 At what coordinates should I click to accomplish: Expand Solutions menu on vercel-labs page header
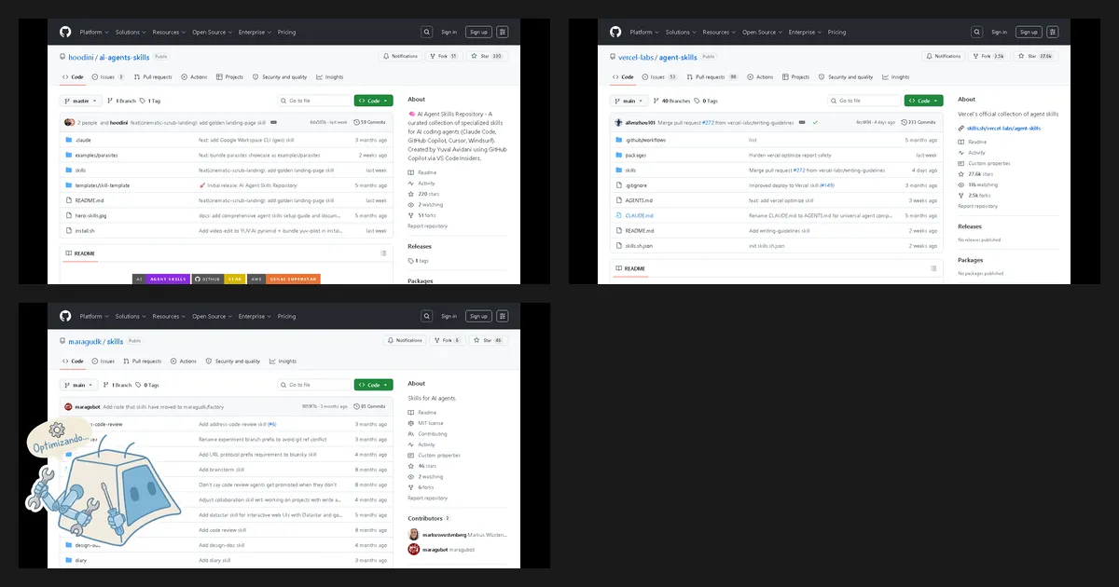680,32
